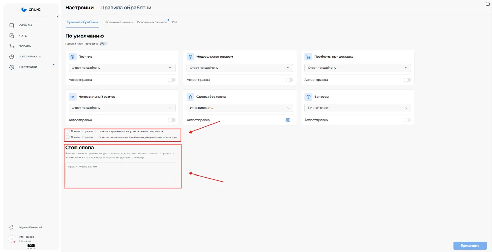Switch to the Источники отзывов tab
Image resolution: width=492 pixels, height=252 pixels.
point(152,22)
